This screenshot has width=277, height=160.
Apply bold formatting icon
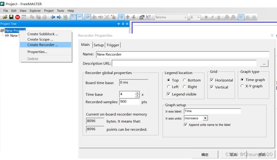206,17
